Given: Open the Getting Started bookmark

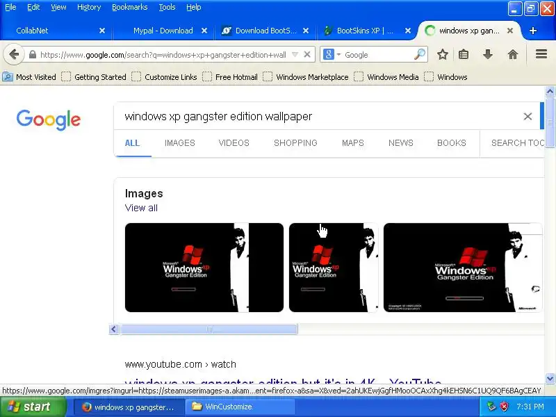Looking at the screenshot, I should (x=94, y=77).
